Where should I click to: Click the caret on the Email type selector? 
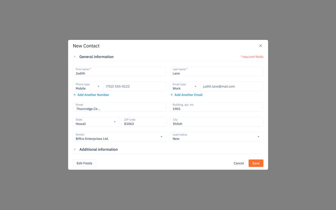pos(196,86)
